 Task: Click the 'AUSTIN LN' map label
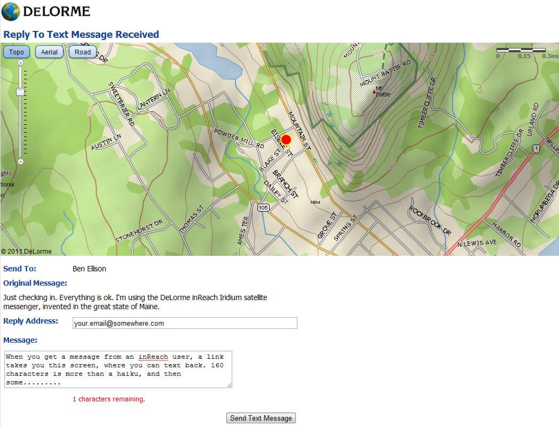106,142
